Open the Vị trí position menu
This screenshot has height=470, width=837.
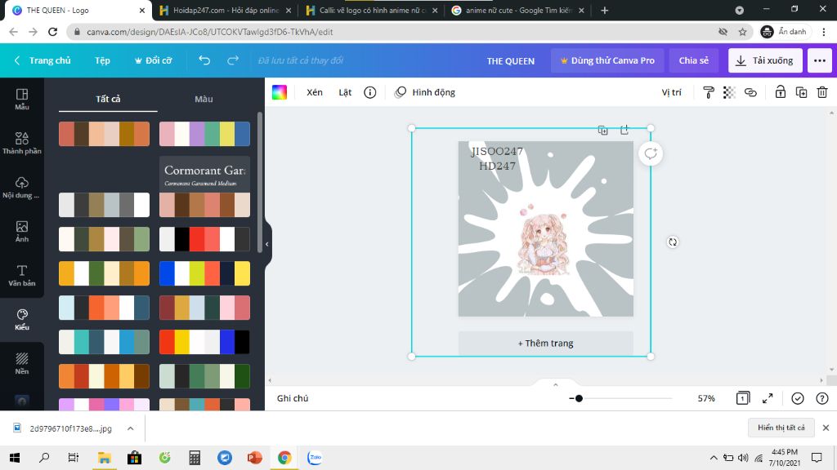(x=672, y=92)
